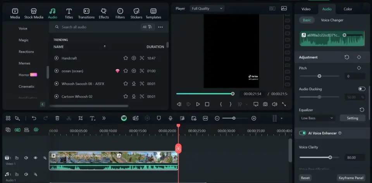This screenshot has width=372, height=183.
Task: Adjust the Voice Clarity slider
Action: click(x=330, y=157)
